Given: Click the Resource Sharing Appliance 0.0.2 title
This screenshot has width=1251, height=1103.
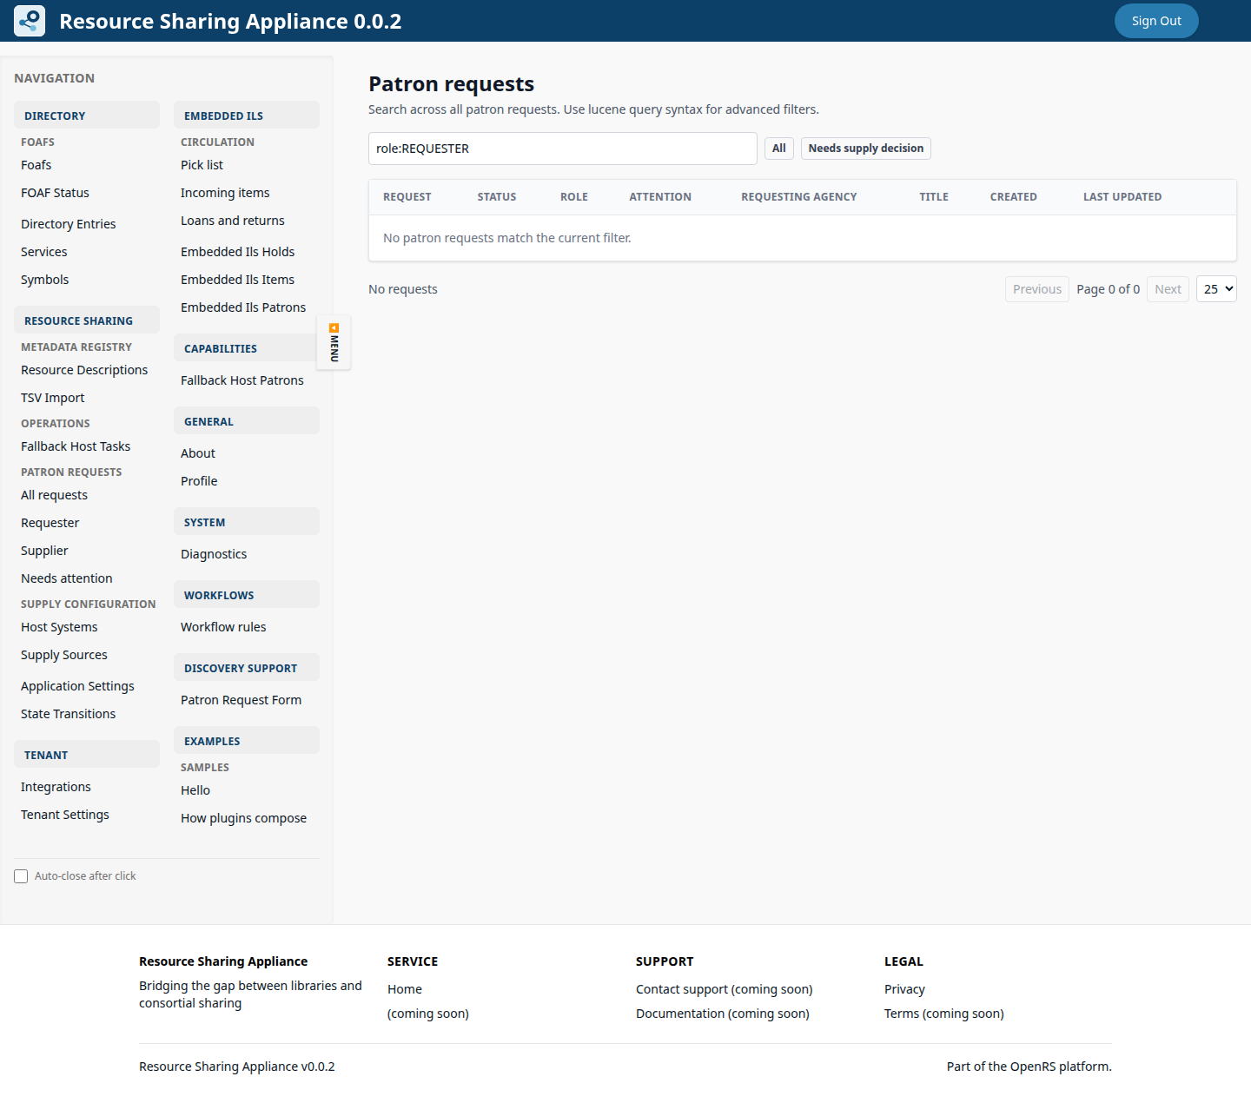Looking at the screenshot, I should (230, 21).
